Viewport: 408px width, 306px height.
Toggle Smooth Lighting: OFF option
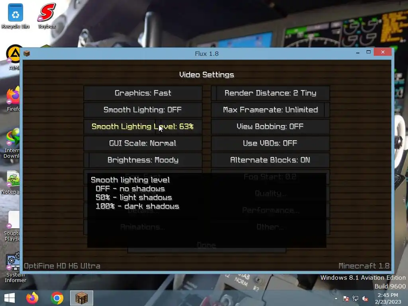click(143, 110)
